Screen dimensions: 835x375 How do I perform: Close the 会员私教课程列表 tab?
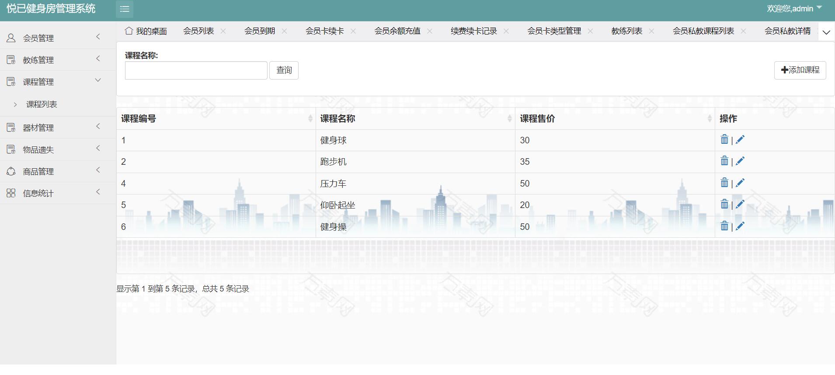tap(744, 31)
